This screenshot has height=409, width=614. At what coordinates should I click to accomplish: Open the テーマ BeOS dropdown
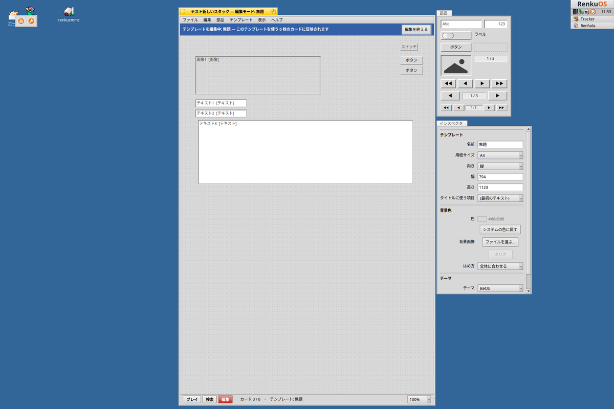(x=500, y=288)
